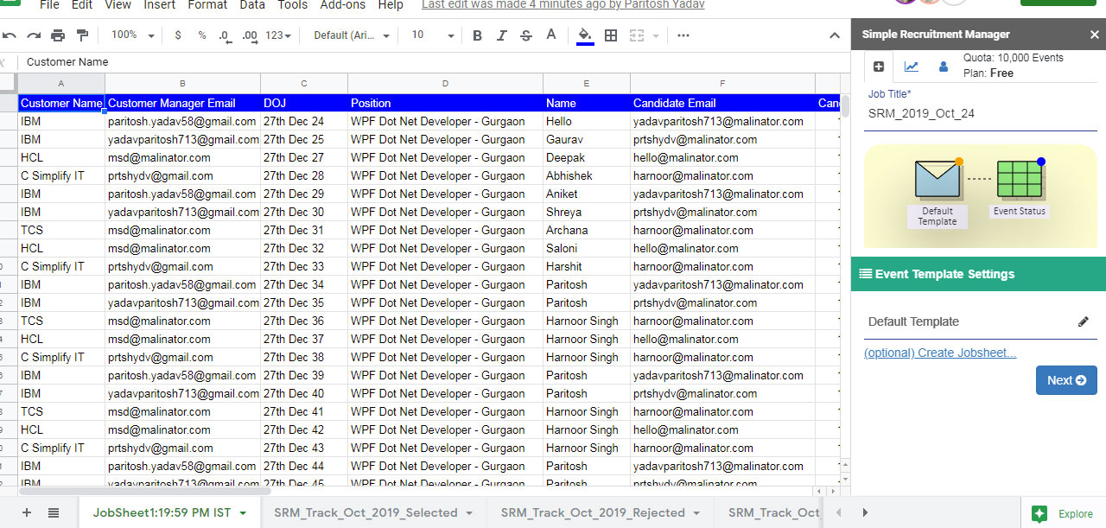Increase decimal places
This screenshot has height=528, width=1106.
251,35
